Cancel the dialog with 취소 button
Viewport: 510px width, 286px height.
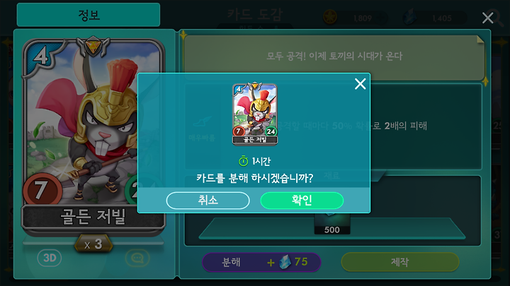tap(208, 201)
